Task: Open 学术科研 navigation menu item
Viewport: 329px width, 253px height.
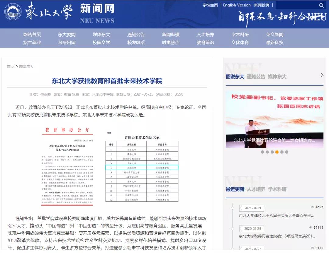Action: click(x=240, y=34)
